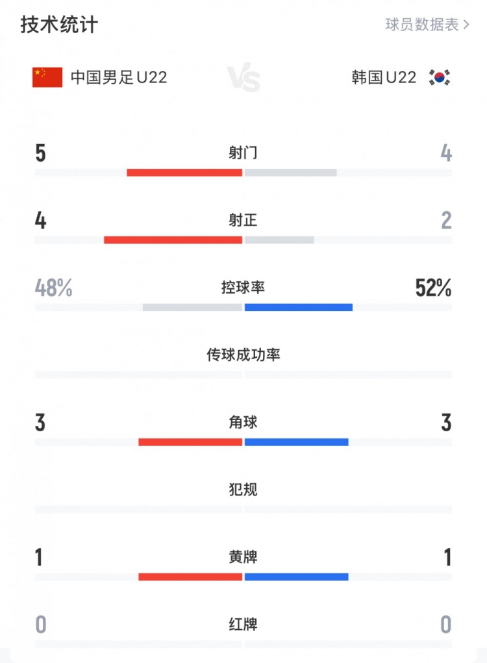Viewport: 487px width, 663px height.
Task: Select the 中国男足 U22 team name
Action: 119,77
